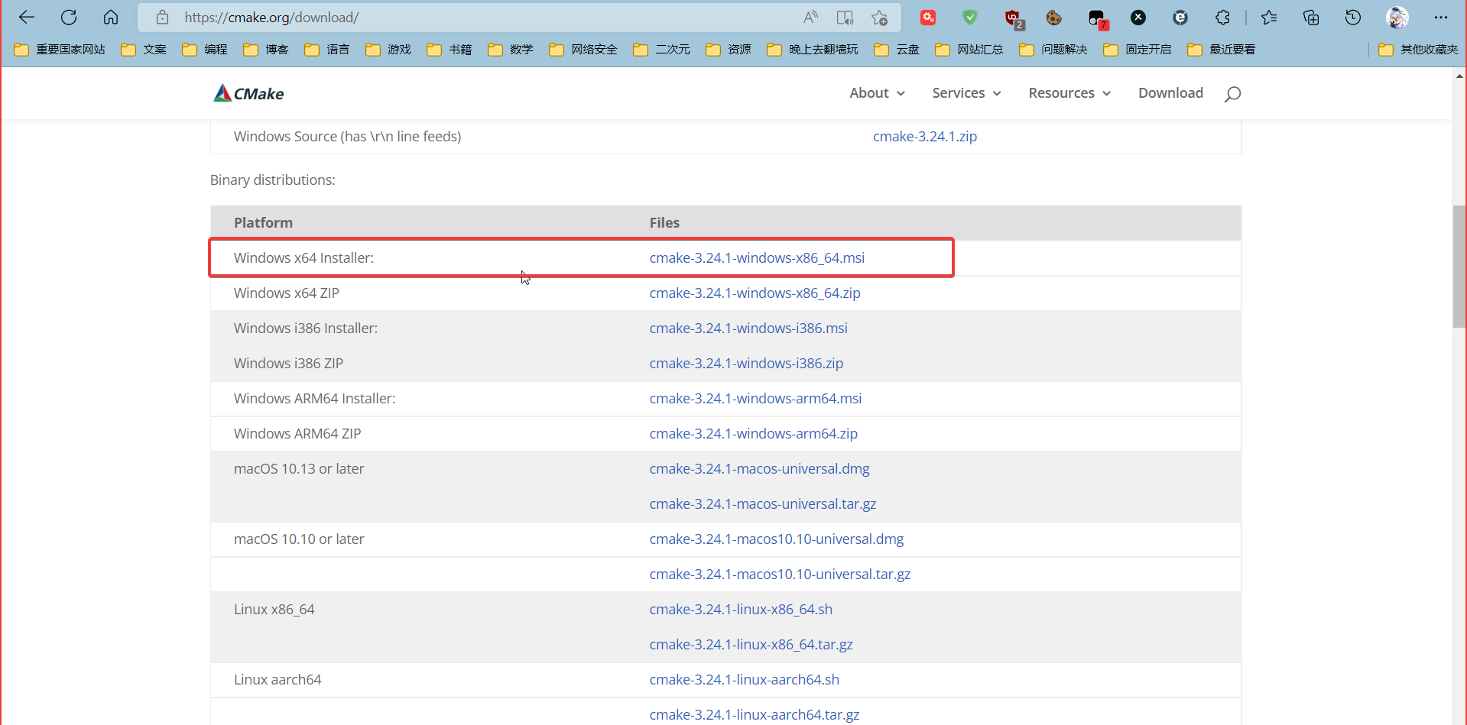View site security lock icon
1467x725 pixels.
[162, 17]
